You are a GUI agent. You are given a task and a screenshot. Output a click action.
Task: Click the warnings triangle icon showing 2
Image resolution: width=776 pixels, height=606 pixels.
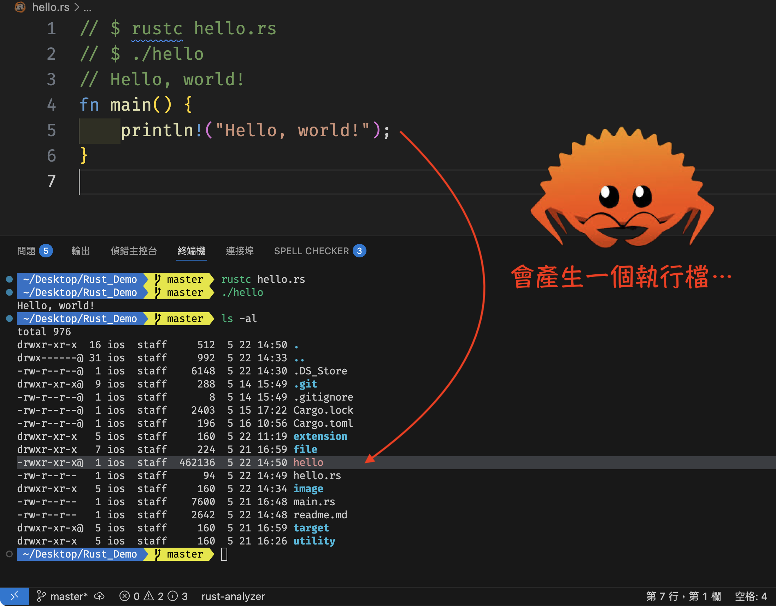149,596
